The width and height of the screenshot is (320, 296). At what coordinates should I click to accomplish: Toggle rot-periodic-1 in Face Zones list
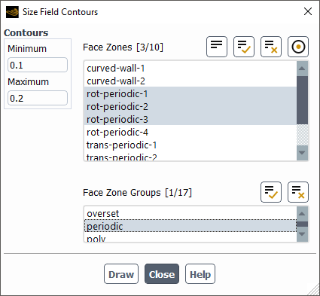click(190, 93)
